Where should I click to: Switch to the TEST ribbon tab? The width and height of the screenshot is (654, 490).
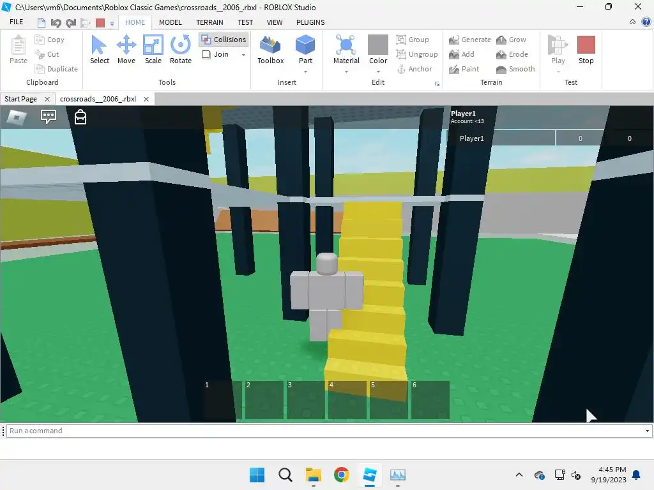point(245,22)
